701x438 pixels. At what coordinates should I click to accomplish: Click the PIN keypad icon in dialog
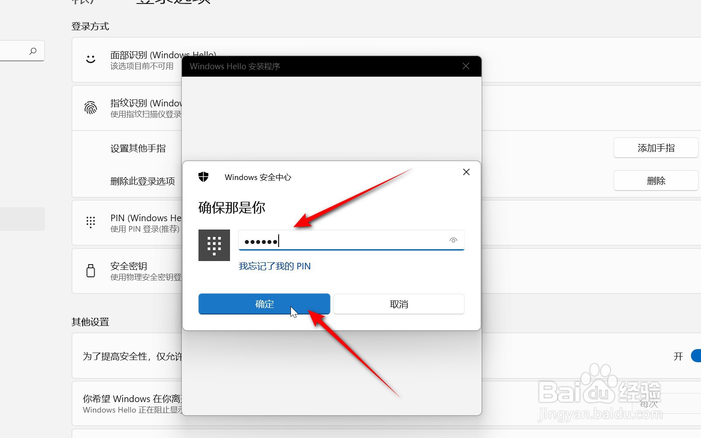click(x=214, y=245)
